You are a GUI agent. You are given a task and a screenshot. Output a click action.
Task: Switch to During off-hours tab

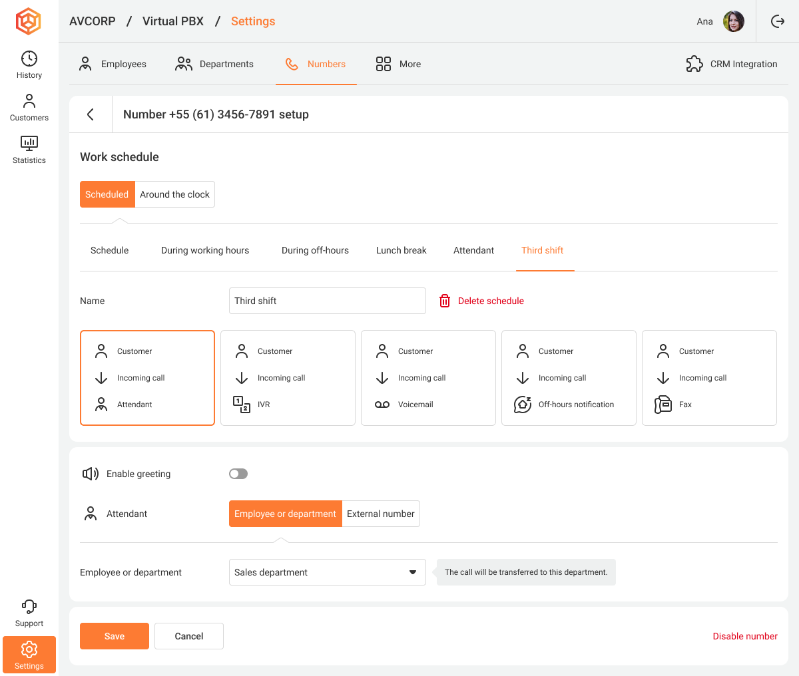tap(315, 250)
